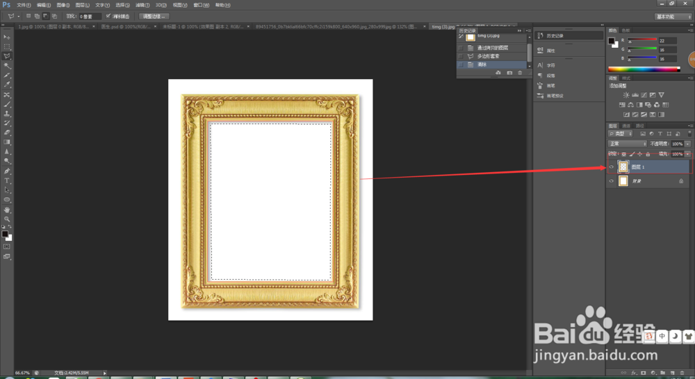This screenshot has height=379, width=695.
Task: Select the Path Selection tool
Action: pos(7,190)
